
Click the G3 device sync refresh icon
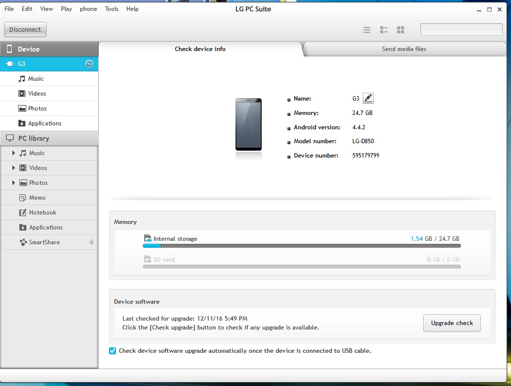(x=89, y=64)
